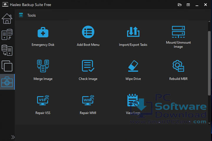Click the Repair WMI label
The image size is (212, 141).
coord(88,113)
